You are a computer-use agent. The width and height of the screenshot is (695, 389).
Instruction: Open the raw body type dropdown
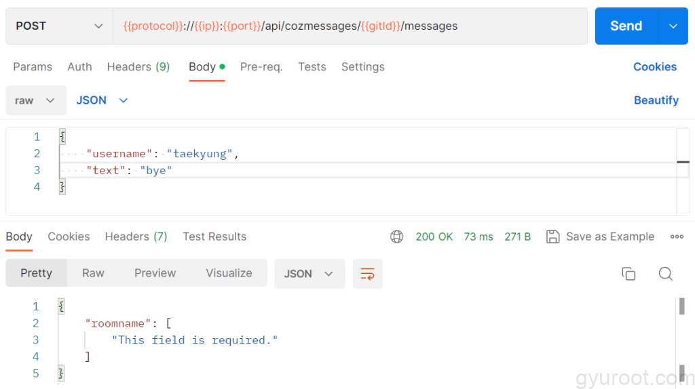click(x=36, y=100)
